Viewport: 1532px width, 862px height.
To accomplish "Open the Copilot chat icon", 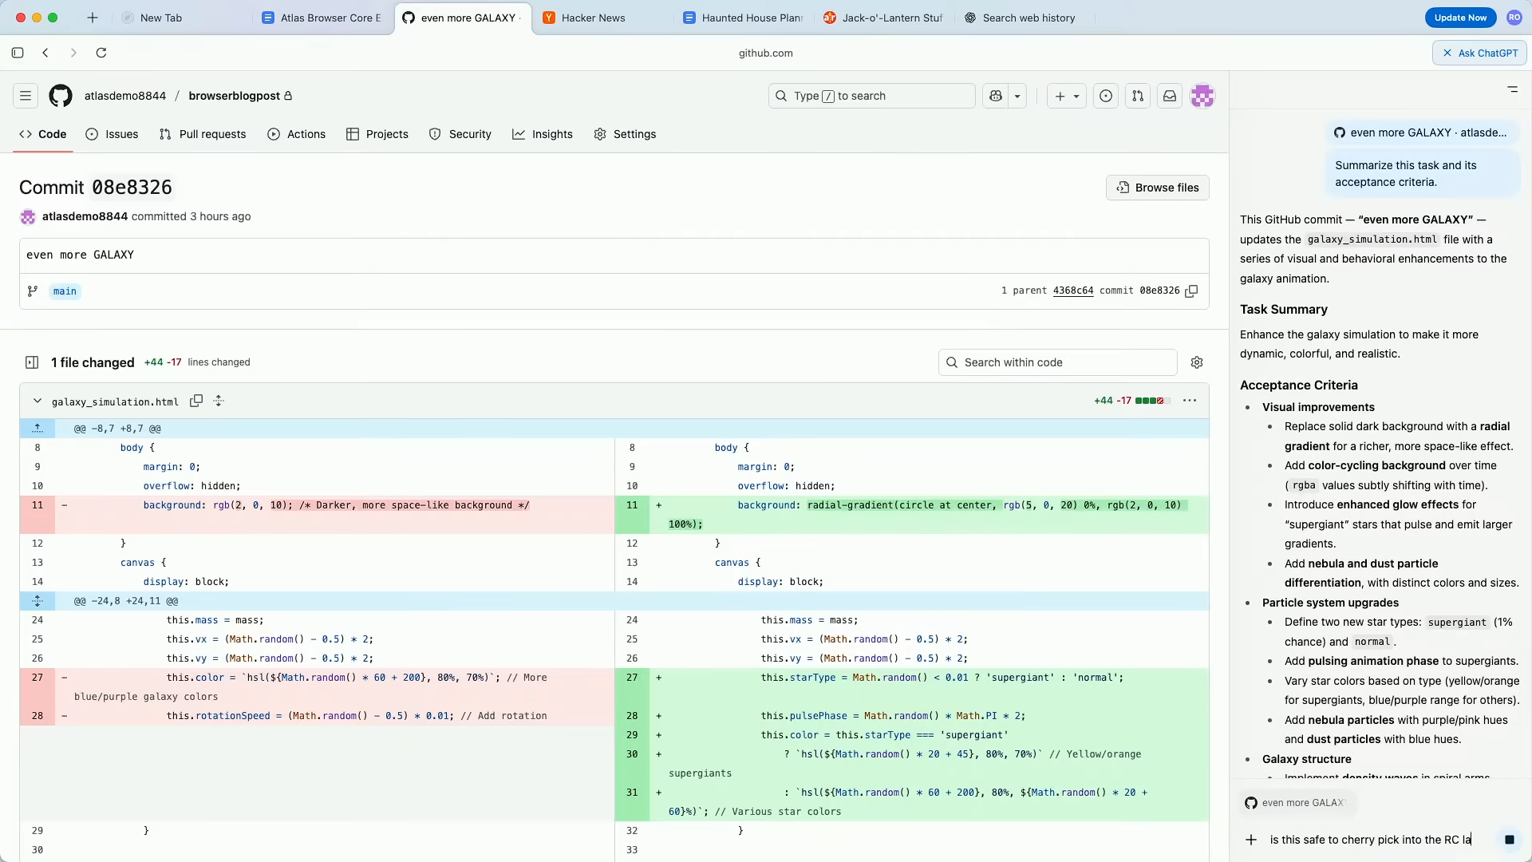I will 996,96.
